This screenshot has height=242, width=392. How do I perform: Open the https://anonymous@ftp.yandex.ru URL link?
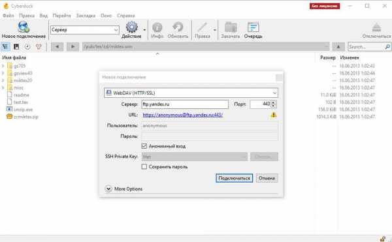click(x=183, y=115)
